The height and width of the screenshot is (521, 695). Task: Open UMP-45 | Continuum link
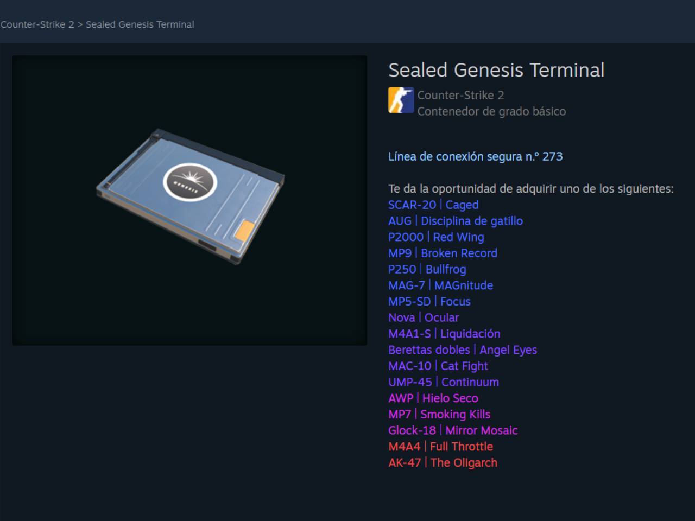coord(444,382)
